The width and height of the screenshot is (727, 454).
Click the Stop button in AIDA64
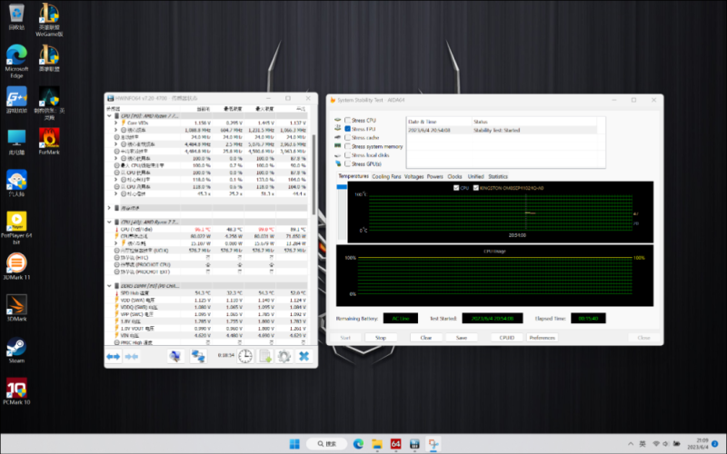pyautogui.click(x=381, y=337)
